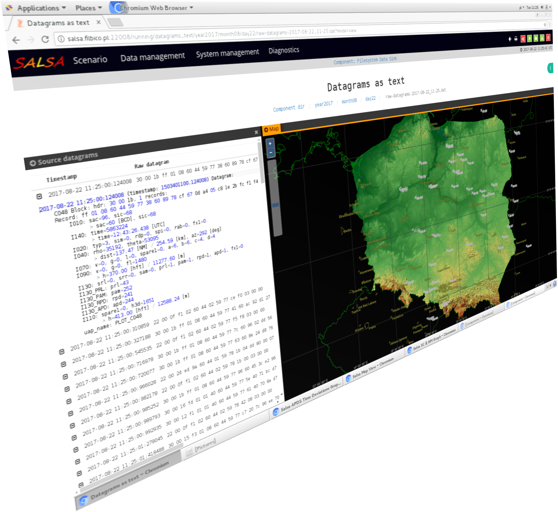Go back with browser back arrow
The width and height of the screenshot is (558, 512).
(x=16, y=40)
